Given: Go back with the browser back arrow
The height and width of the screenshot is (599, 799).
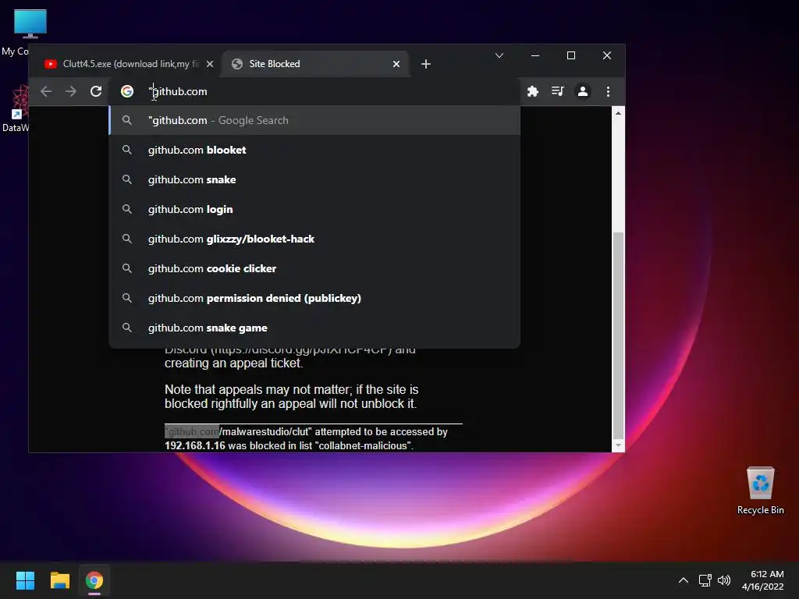Looking at the screenshot, I should (46, 91).
